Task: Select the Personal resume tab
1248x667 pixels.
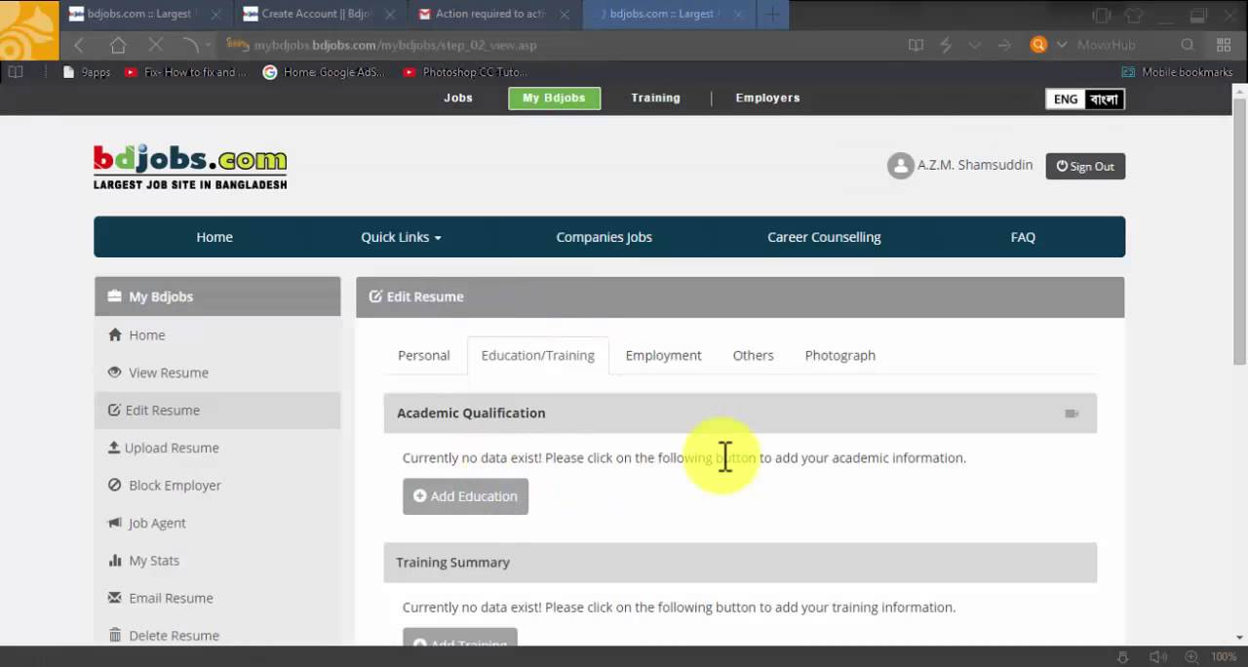Action: coord(424,356)
